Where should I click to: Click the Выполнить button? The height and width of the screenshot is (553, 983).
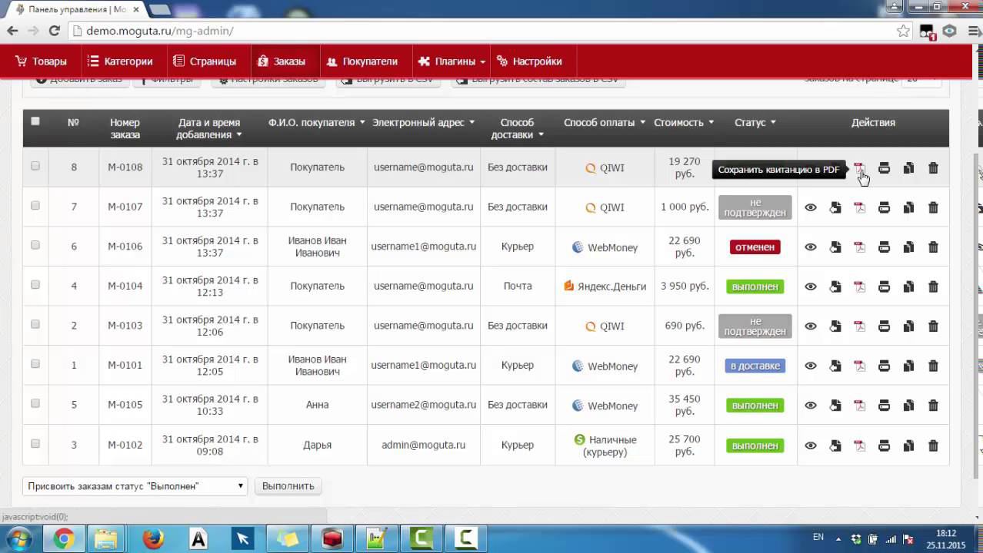click(288, 486)
